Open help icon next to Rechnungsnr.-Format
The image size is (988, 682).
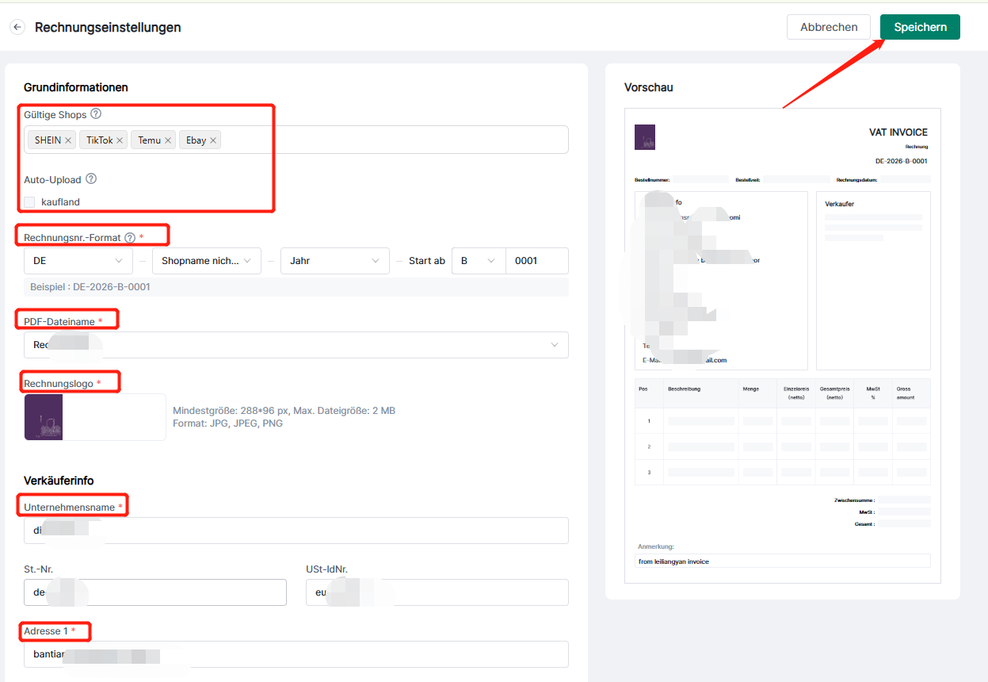pos(130,237)
